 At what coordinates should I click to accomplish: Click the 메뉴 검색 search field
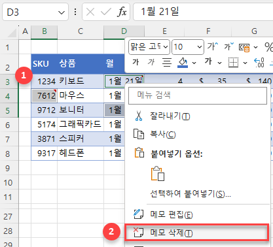click(198, 95)
